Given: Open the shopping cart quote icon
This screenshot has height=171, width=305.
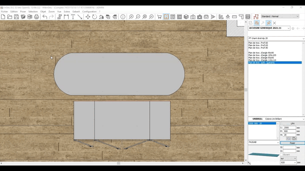Looking at the screenshot, I should click(x=159, y=17).
